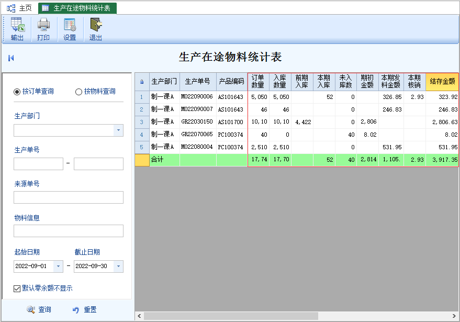Switch to the 主页 tab

coord(19,8)
